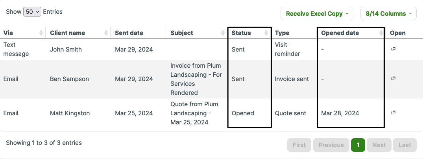Open John Smith's text message details icon
This screenshot has height=159, width=423.
(393, 49)
